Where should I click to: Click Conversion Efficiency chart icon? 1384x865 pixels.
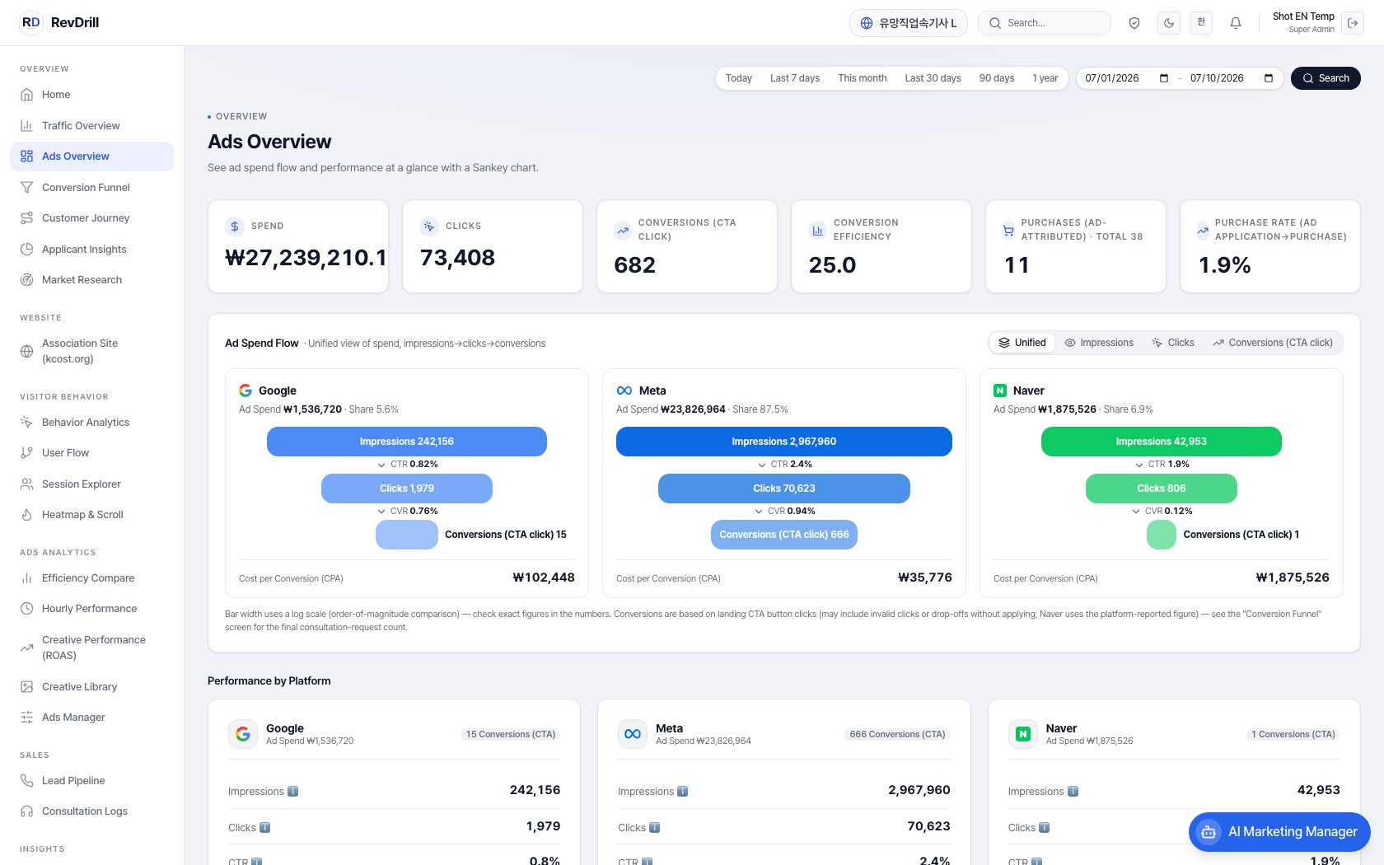coord(818,231)
